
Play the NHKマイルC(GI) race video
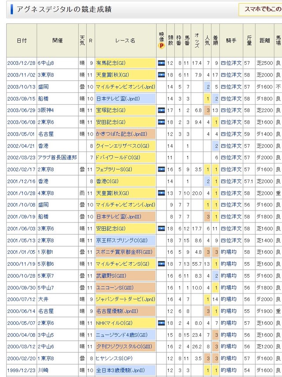click(x=161, y=323)
